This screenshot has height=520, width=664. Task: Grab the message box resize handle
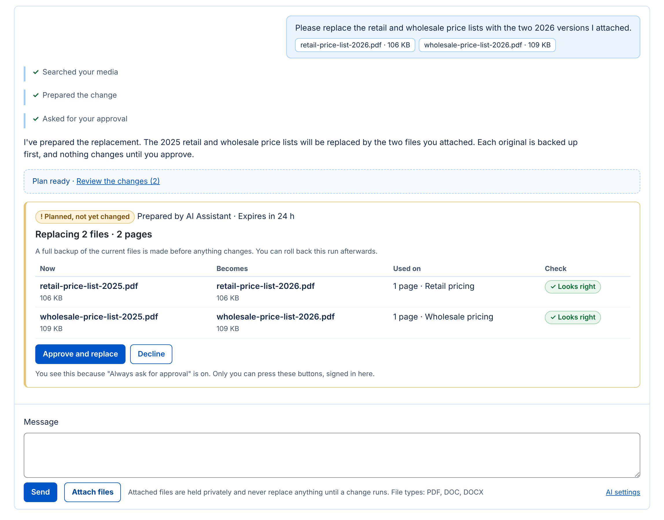click(637, 474)
